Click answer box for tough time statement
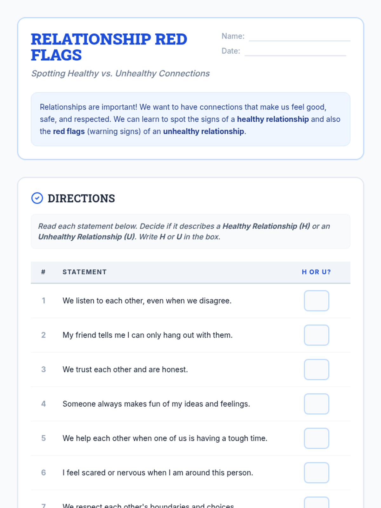The image size is (381, 508). 316,438
